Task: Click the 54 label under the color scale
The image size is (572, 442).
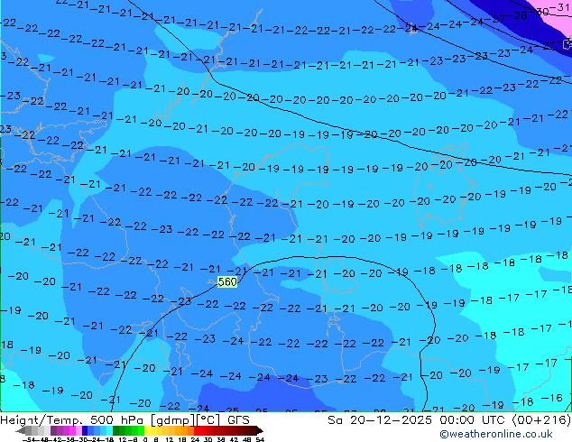Action: [260, 439]
